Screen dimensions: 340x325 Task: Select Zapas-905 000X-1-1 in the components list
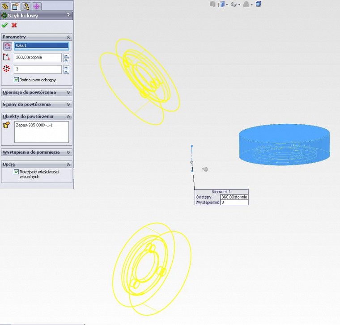click(34, 125)
